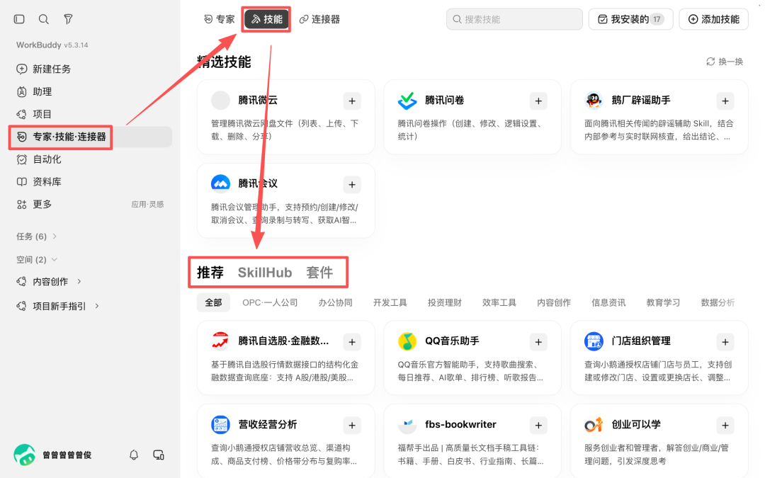Click the 腾讯问卷 checkmark logo

tap(407, 101)
